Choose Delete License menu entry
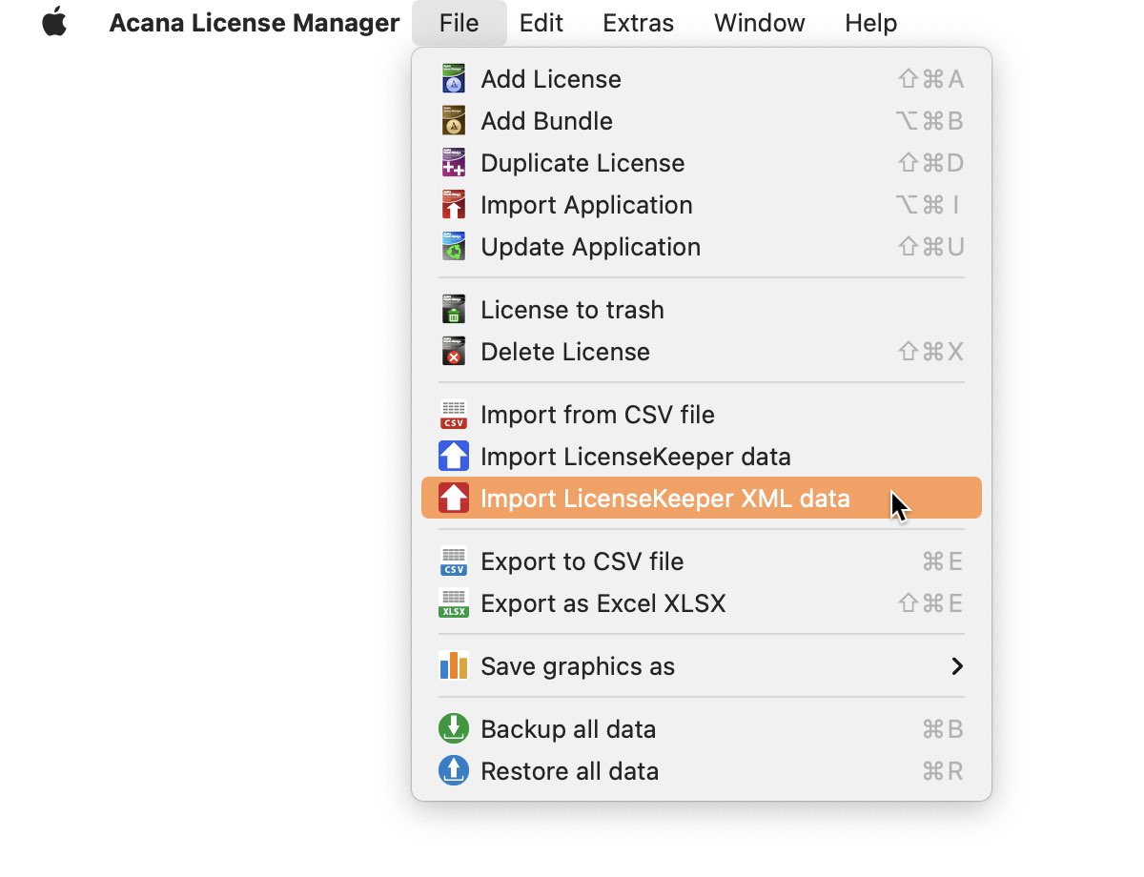This screenshot has width=1144, height=877. (702, 352)
